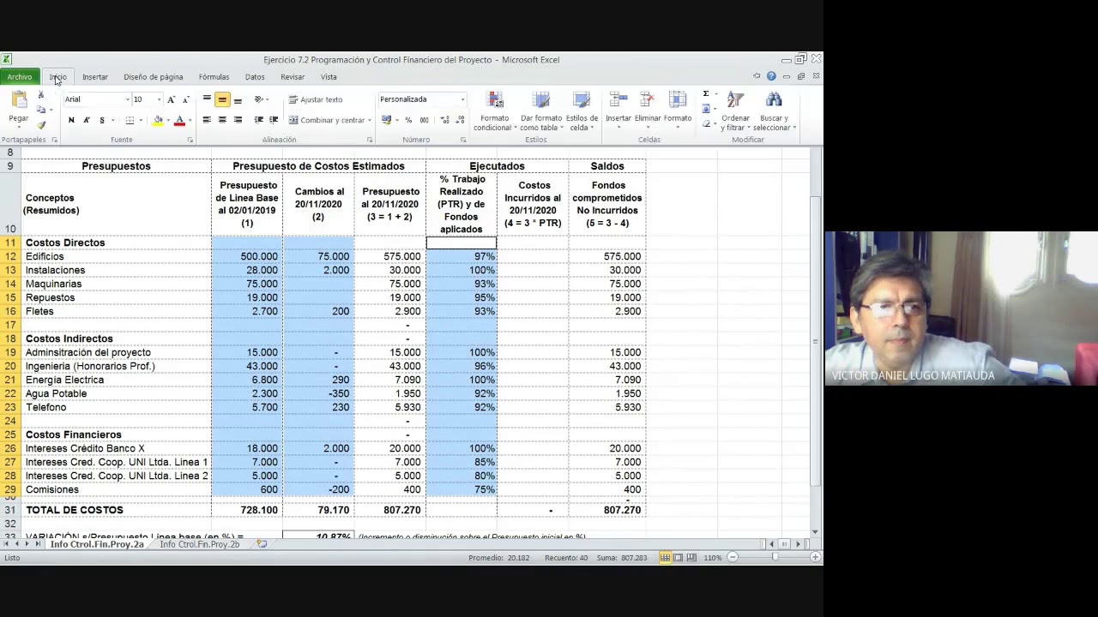Switch to the Datos tab

click(255, 77)
